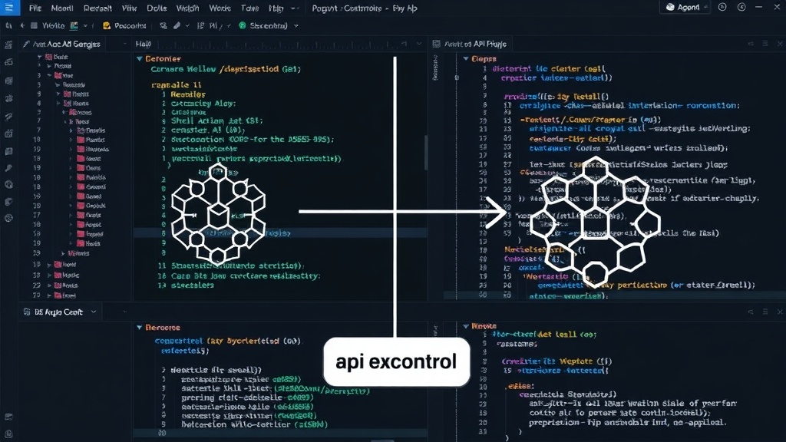Click the square stop icon beside Wolte
Viewport: 786px width, 442px height.
(34, 25)
